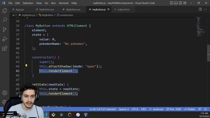The width and height of the screenshot is (210, 118).
Task: Open the File menu
Action: click(x=10, y=3)
